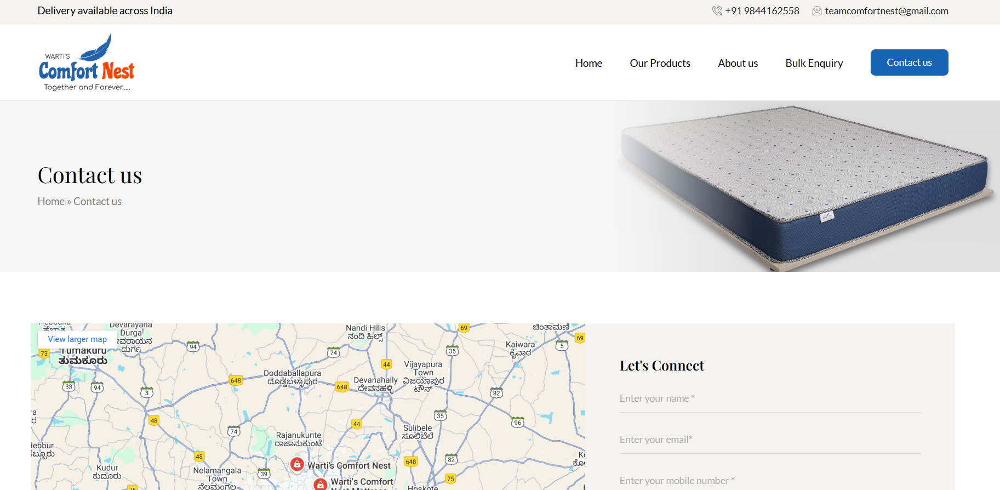The height and width of the screenshot is (490, 1000).
Task: Click the route 48 shield near Nelamangala
Action: point(199,457)
